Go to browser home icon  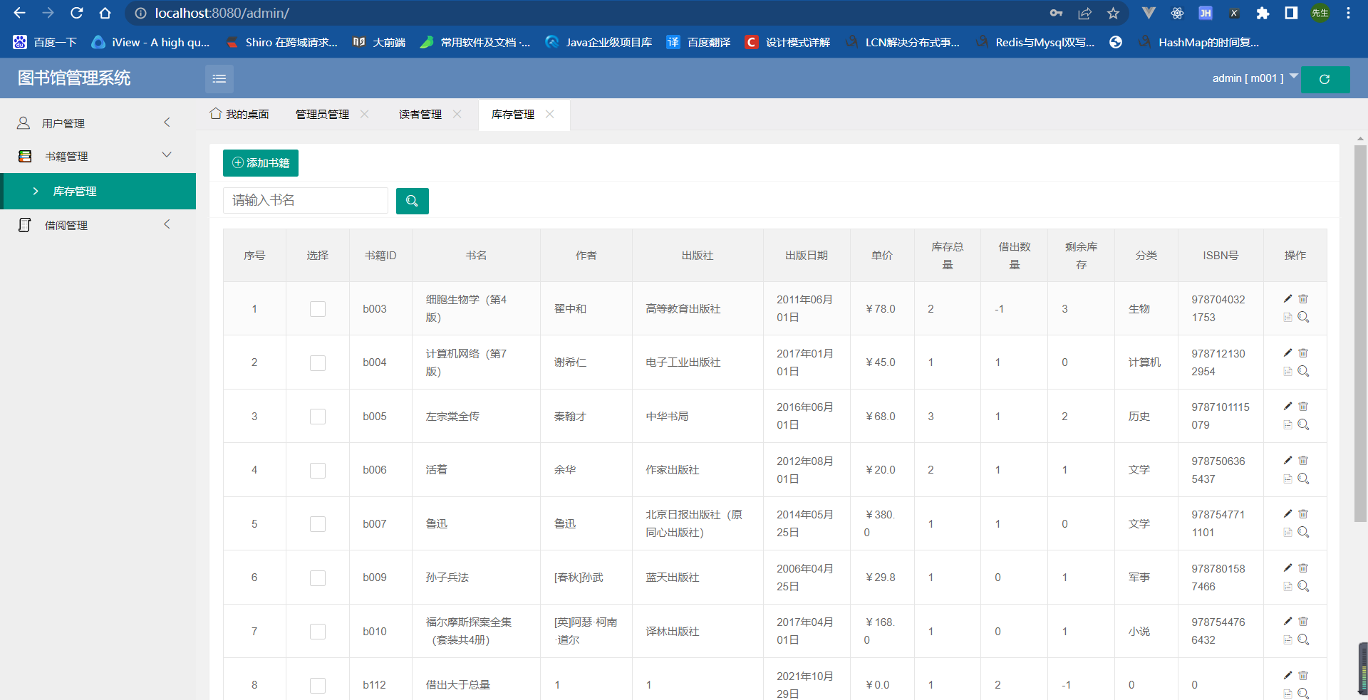click(105, 13)
